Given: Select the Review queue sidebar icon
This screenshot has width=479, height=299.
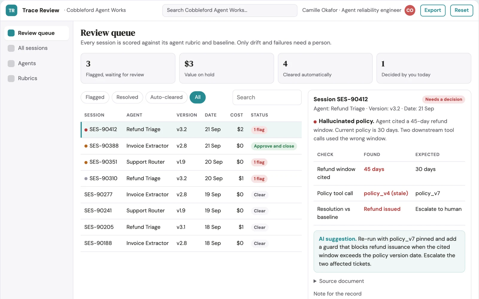Looking at the screenshot, I should (x=11, y=33).
